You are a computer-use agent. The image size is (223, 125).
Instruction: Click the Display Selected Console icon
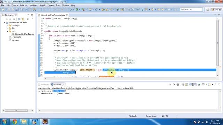coord(203,85)
